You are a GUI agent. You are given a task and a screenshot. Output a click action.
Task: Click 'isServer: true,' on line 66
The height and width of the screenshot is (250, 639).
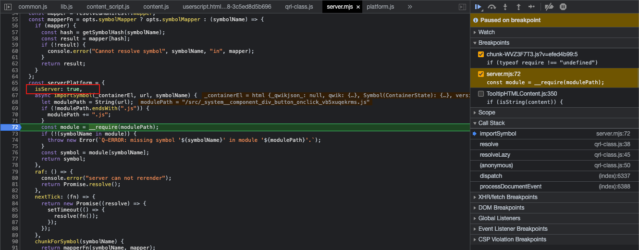point(59,89)
